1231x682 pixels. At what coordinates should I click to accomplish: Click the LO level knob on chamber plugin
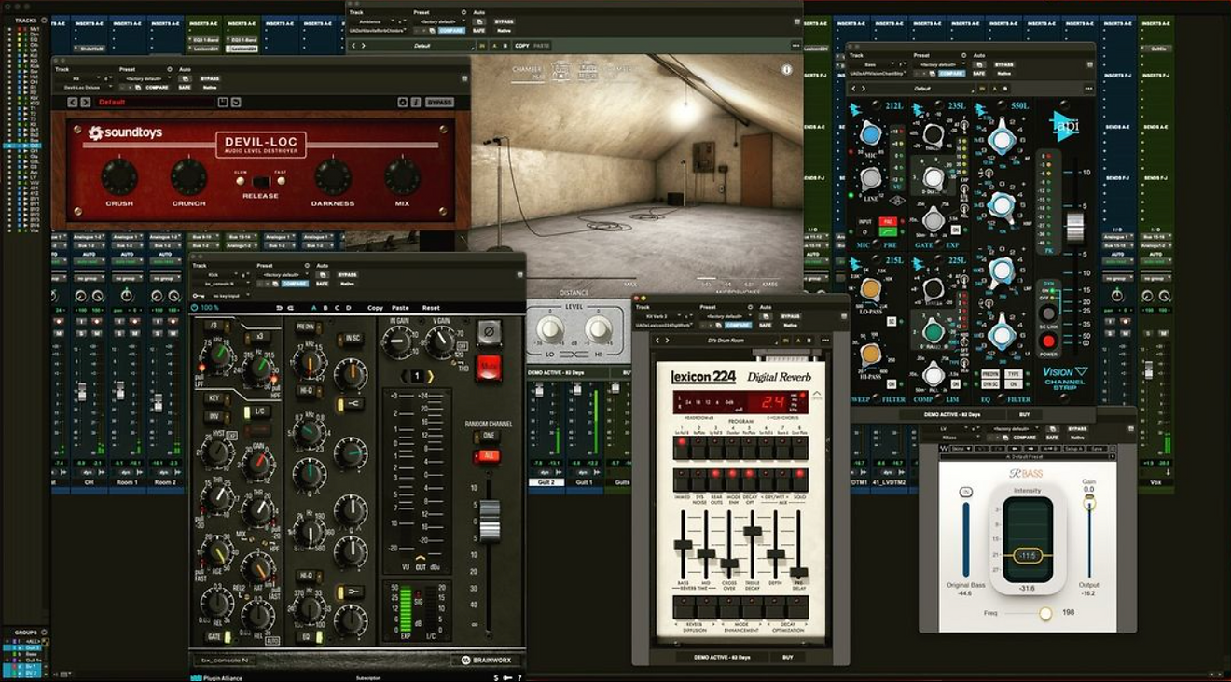(x=551, y=327)
